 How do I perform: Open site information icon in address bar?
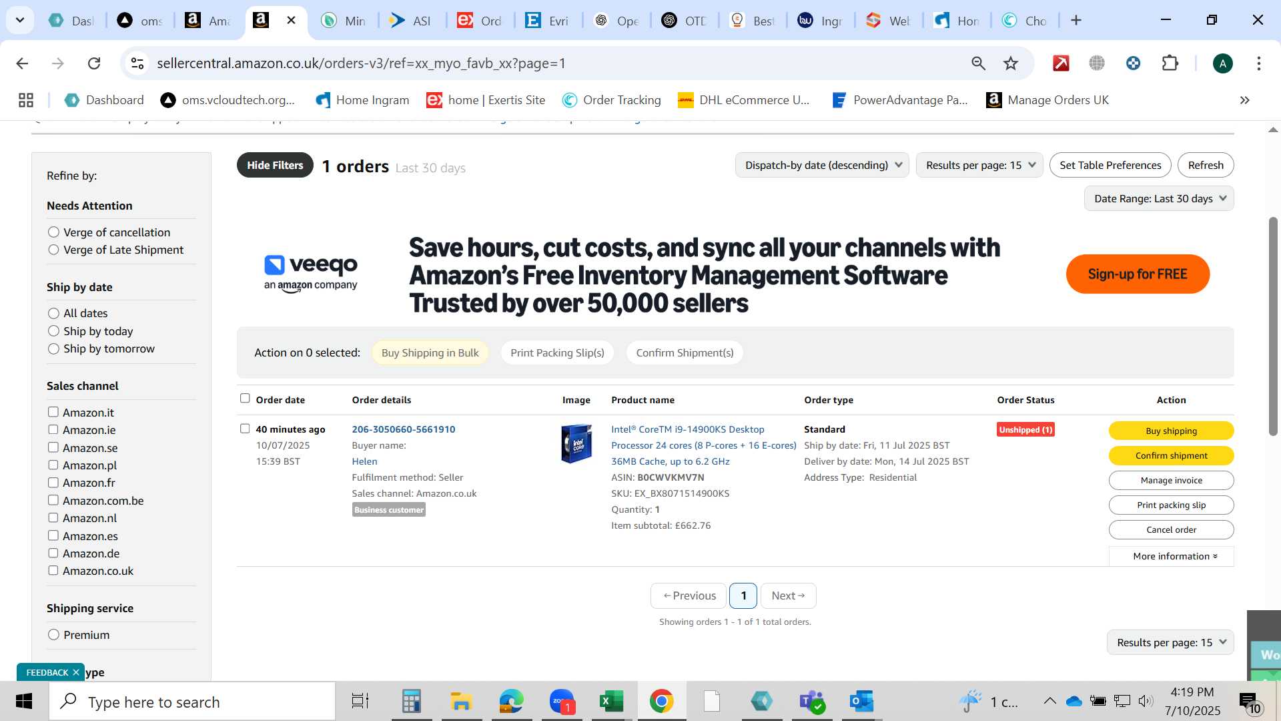[137, 63]
